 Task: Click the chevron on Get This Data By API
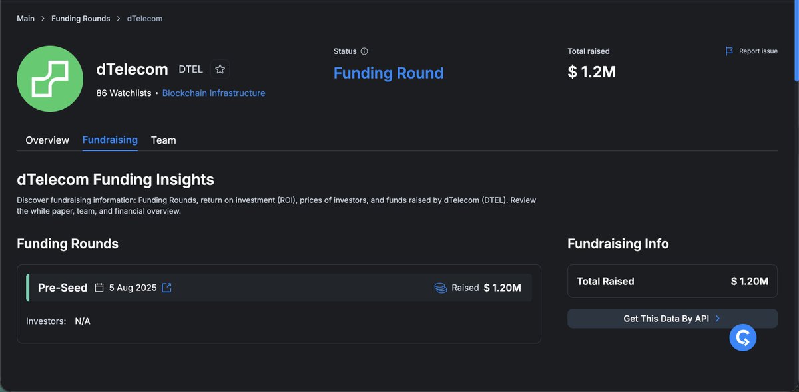pyautogui.click(x=718, y=318)
